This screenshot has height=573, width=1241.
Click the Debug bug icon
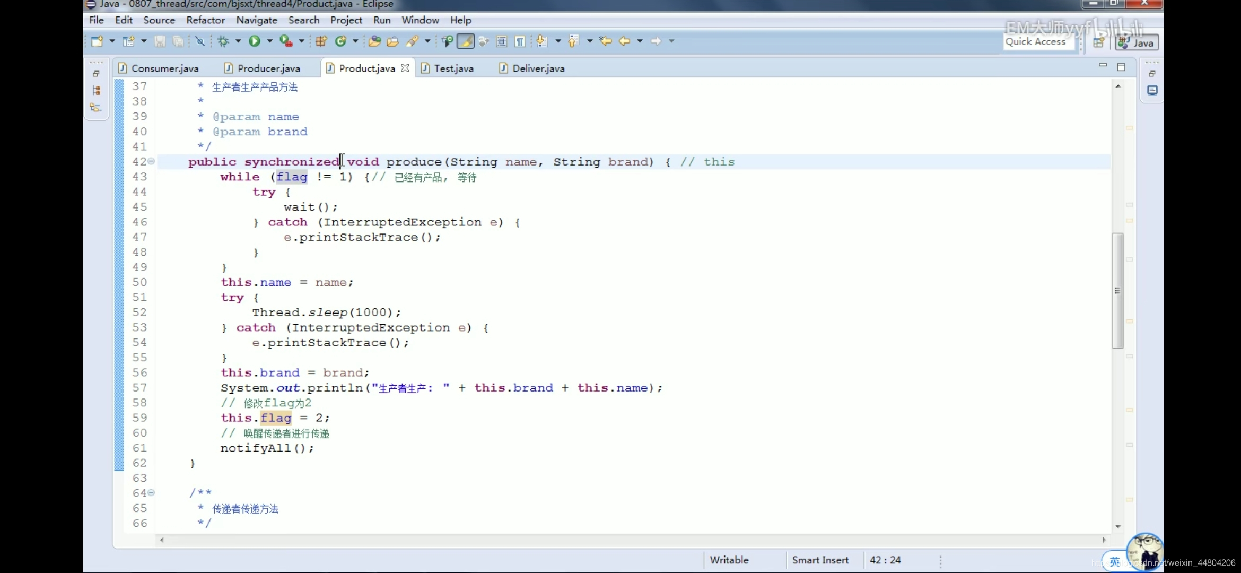click(x=223, y=41)
